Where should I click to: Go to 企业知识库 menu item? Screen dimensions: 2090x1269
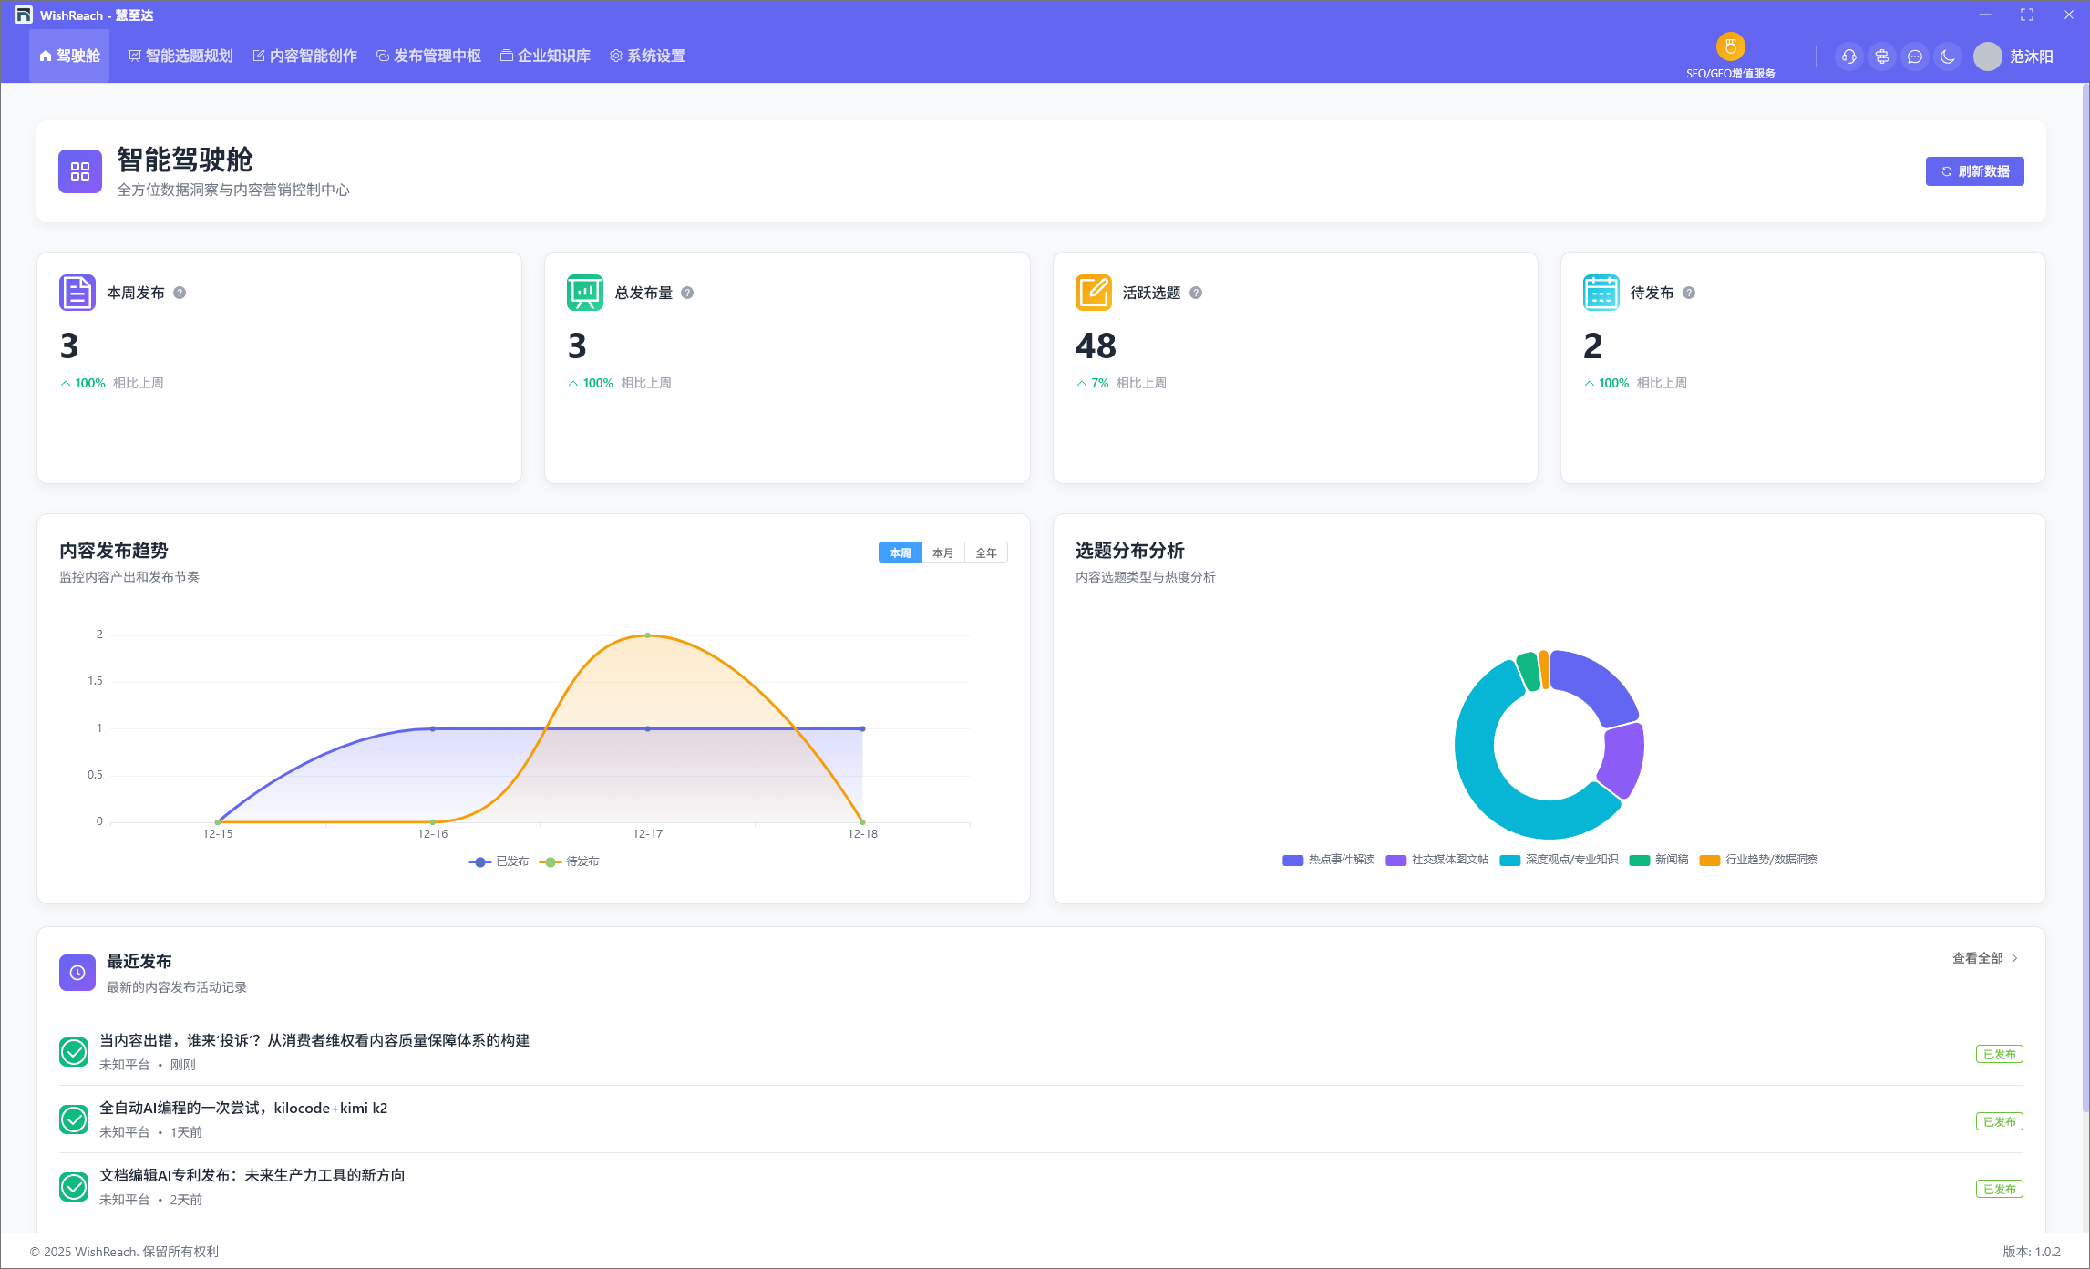545,57
